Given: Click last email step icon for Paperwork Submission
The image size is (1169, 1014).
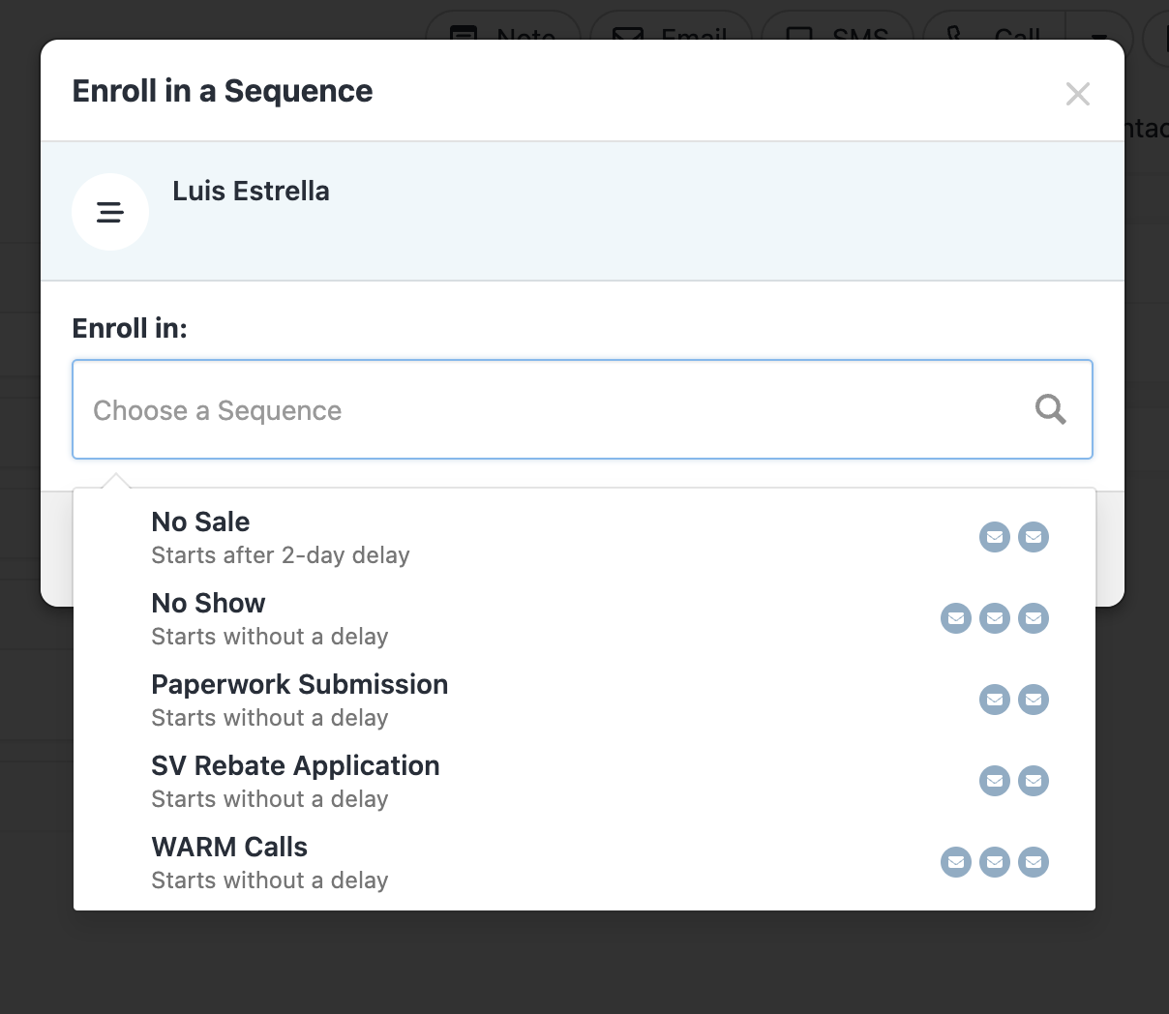Looking at the screenshot, I should coord(1034,700).
